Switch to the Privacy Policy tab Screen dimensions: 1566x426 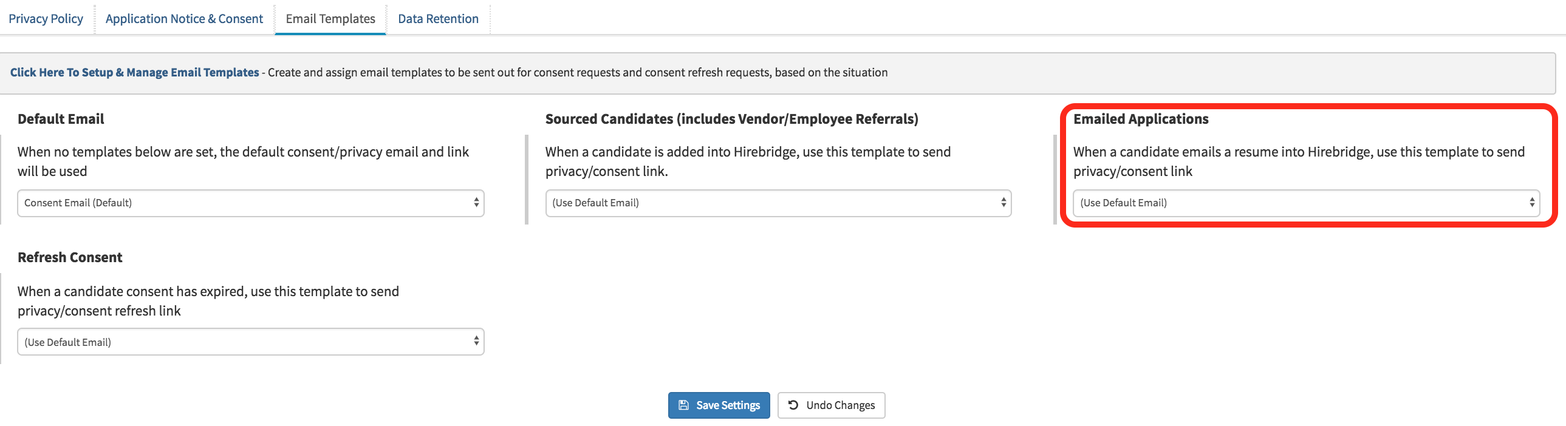pyautogui.click(x=46, y=18)
